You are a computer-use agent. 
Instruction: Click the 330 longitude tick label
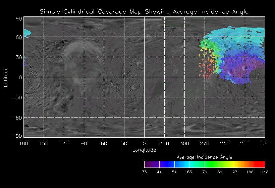pos(164,143)
